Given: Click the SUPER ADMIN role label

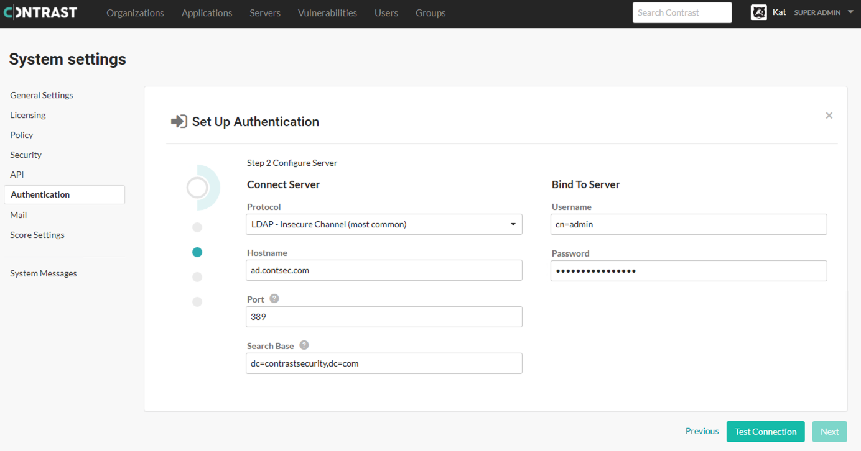Looking at the screenshot, I should [817, 12].
